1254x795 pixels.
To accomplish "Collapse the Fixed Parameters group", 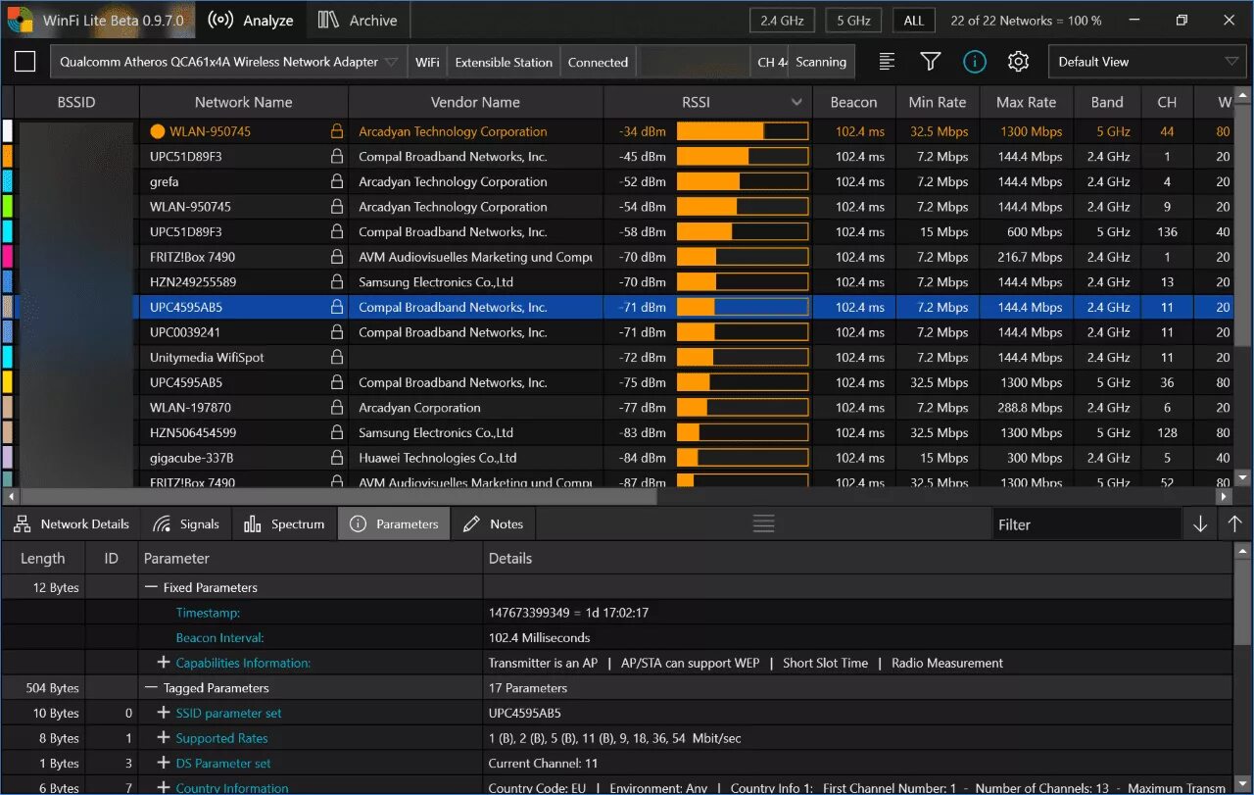I will (151, 587).
